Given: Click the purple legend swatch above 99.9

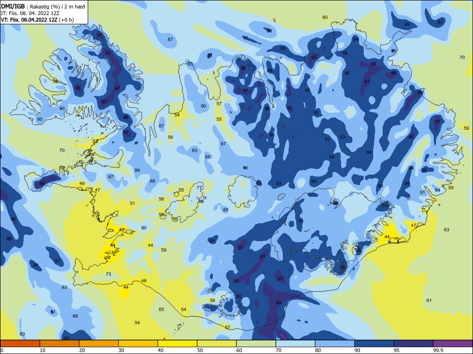Looking at the screenshot, I should 453,344.
